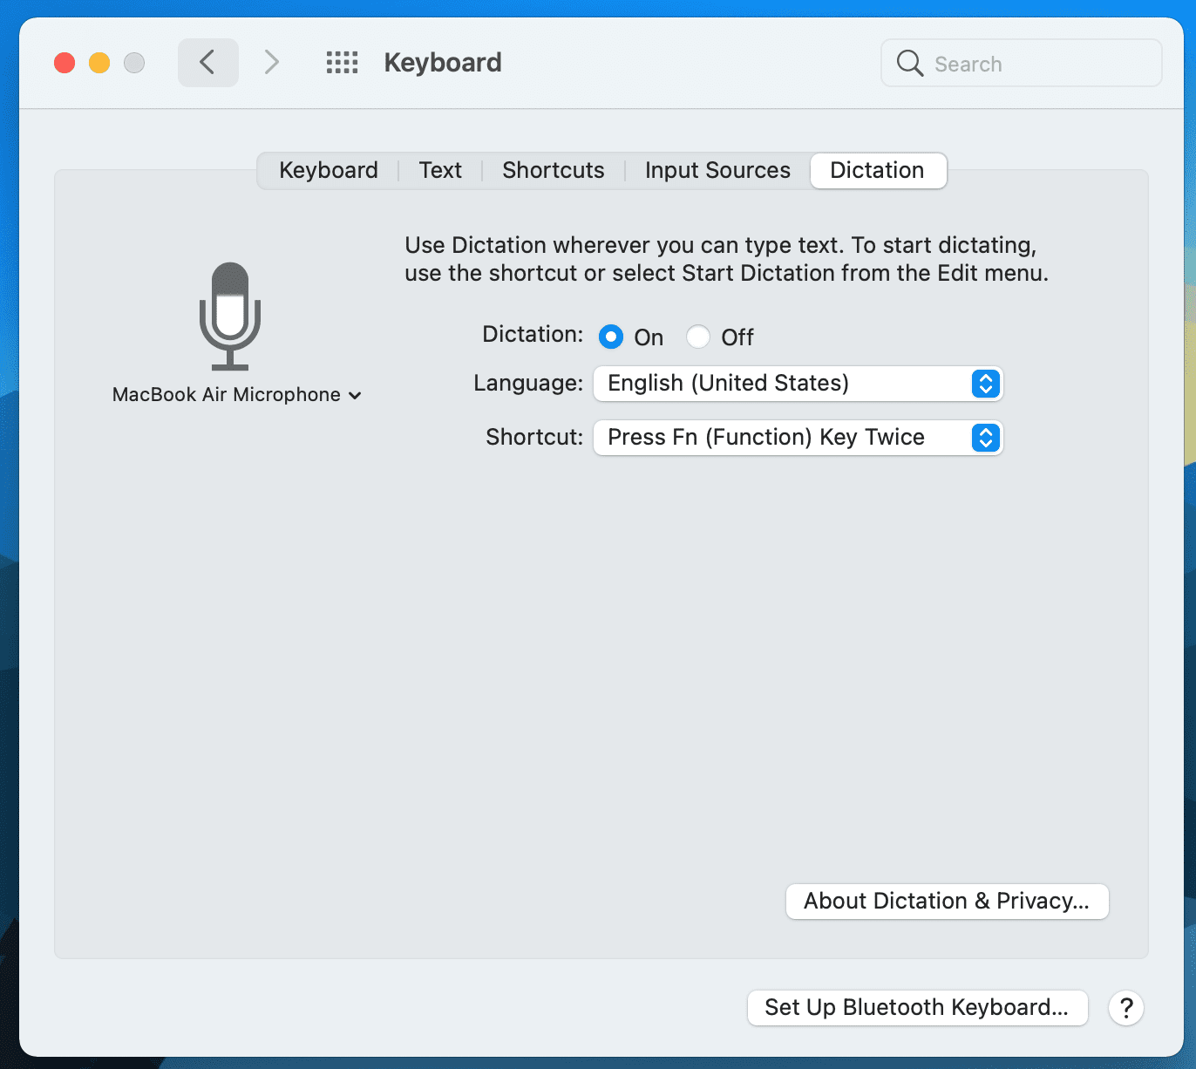Click About Dictation & Privacy button
This screenshot has width=1196, height=1069.
(947, 902)
